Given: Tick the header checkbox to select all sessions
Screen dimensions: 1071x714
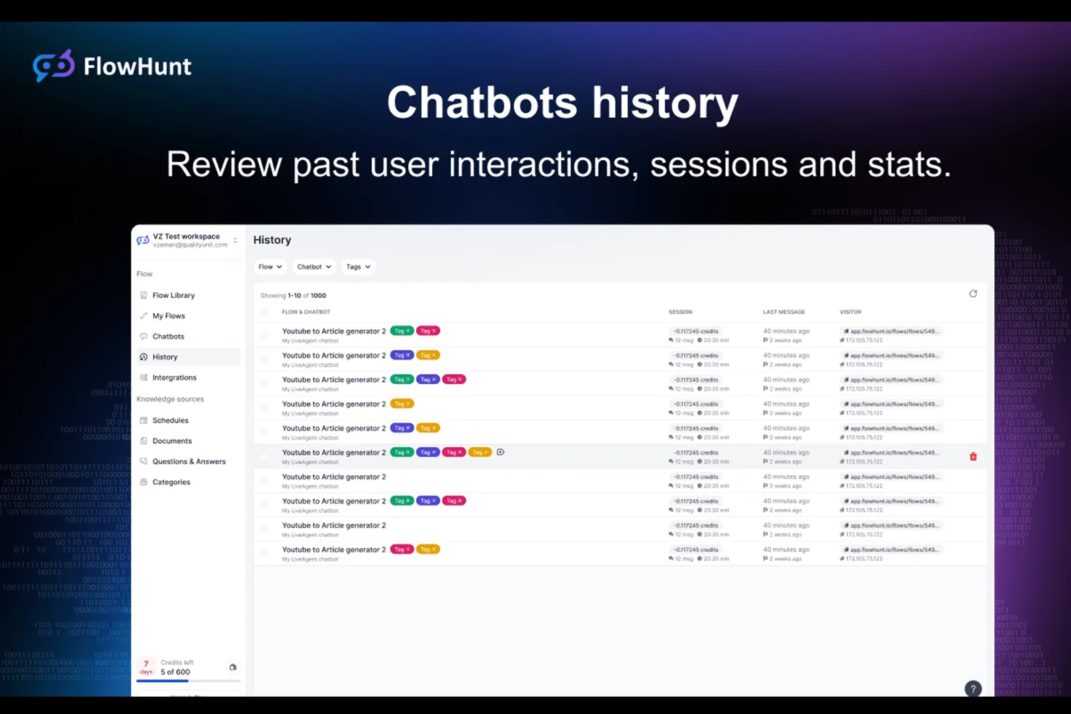Looking at the screenshot, I should (264, 312).
